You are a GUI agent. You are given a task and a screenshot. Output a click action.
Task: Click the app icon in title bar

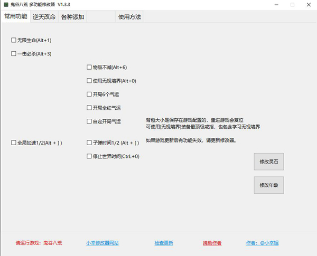pyautogui.click(x=6, y=4)
